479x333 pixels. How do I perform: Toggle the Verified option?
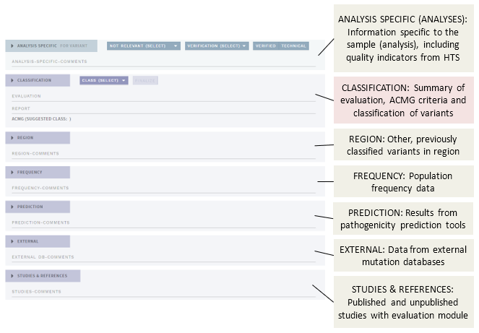(264, 46)
